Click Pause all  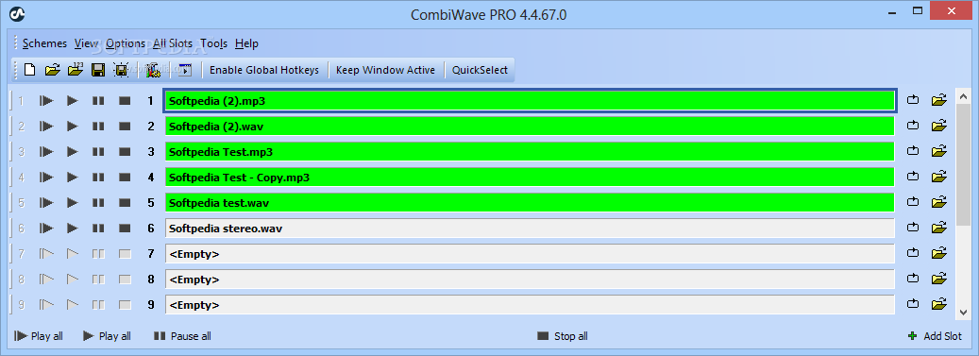coord(182,336)
